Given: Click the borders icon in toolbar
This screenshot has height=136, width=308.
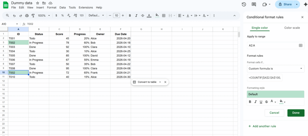Looking at the screenshot, I should (x=164, y=15).
